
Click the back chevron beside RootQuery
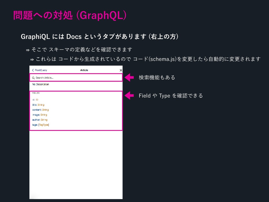[x=33, y=70]
